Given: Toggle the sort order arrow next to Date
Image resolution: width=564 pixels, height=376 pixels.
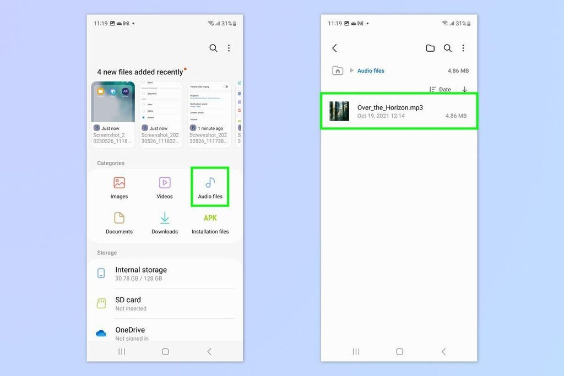Looking at the screenshot, I should (x=464, y=90).
